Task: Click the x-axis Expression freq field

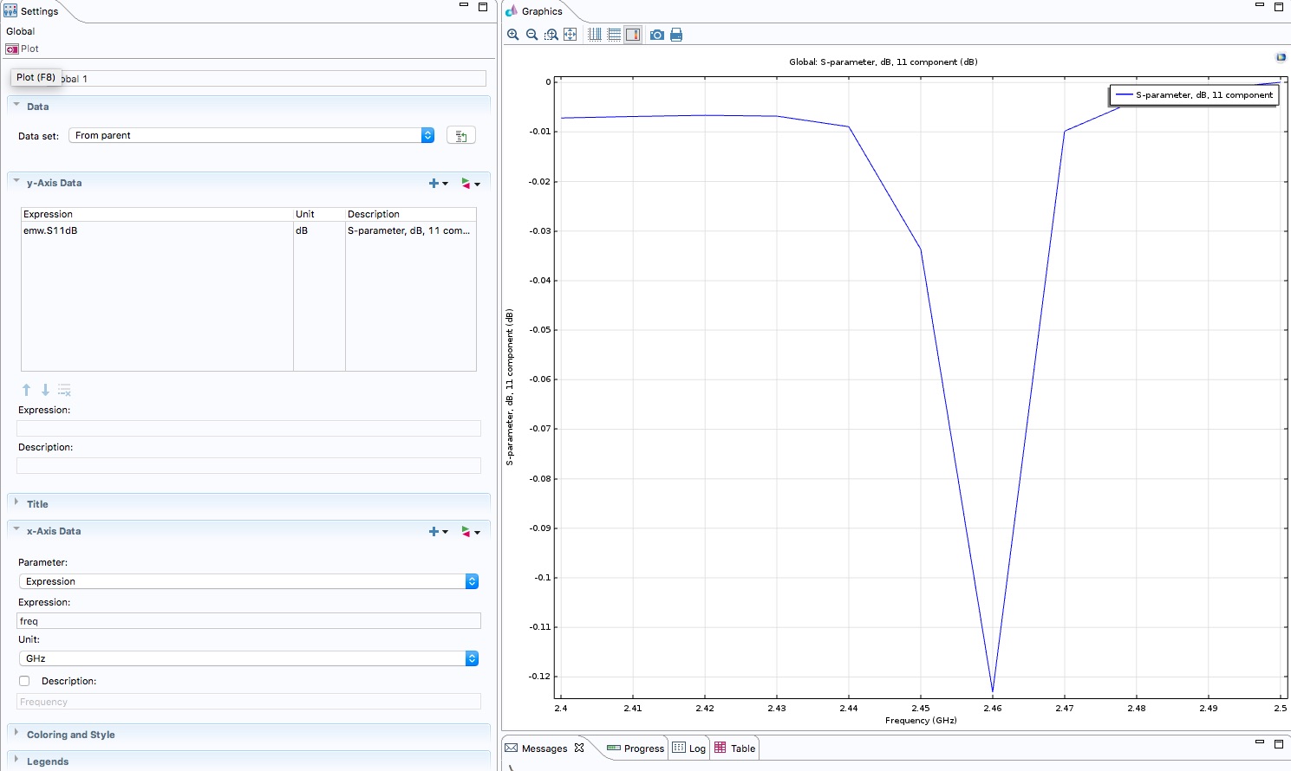Action: [248, 621]
